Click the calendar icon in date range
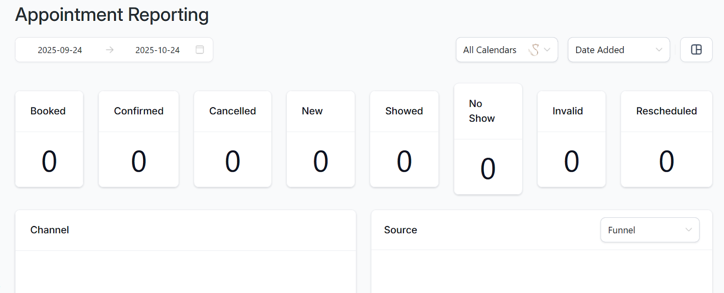724x293 pixels. click(x=200, y=50)
